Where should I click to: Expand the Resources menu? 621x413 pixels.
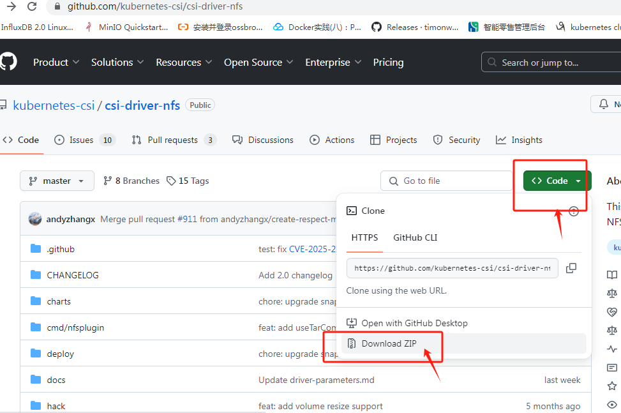[184, 62]
